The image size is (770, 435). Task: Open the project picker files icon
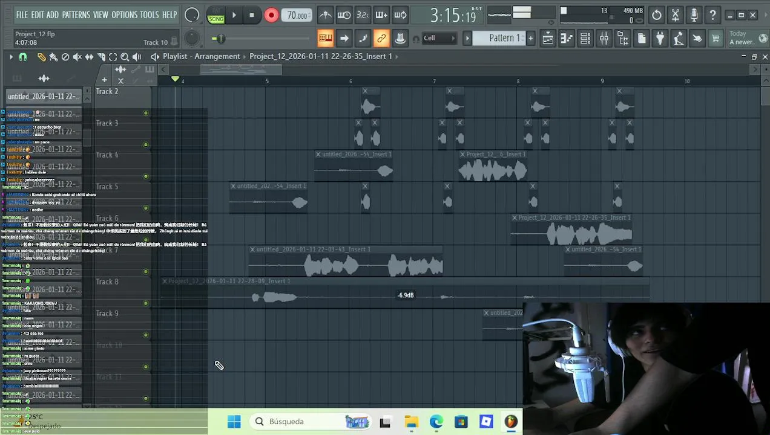(x=642, y=39)
